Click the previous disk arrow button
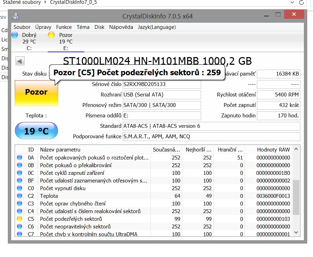This screenshot has width=313, height=257. pos(20,61)
